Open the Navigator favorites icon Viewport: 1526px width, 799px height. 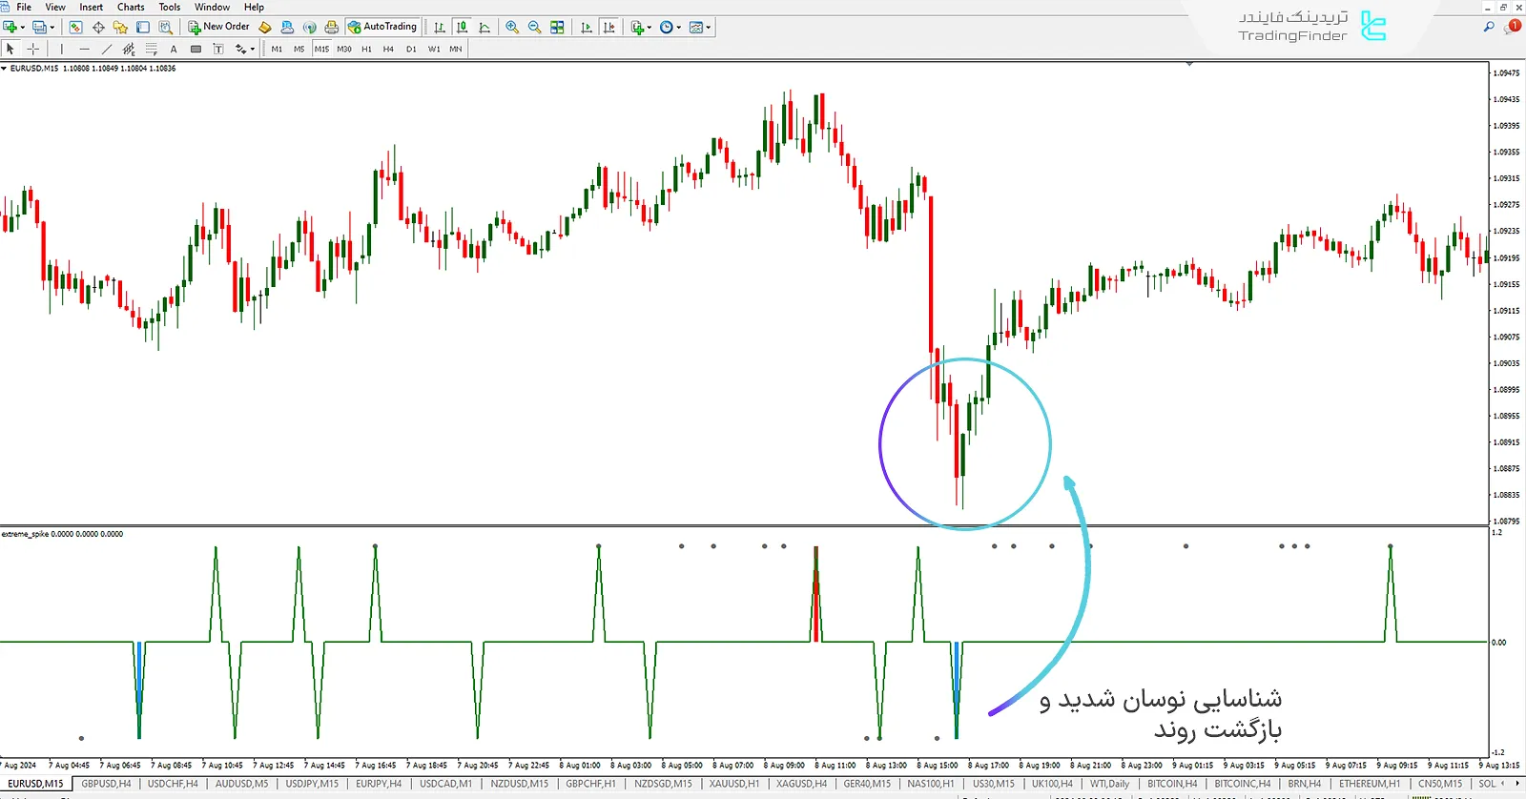point(120,28)
